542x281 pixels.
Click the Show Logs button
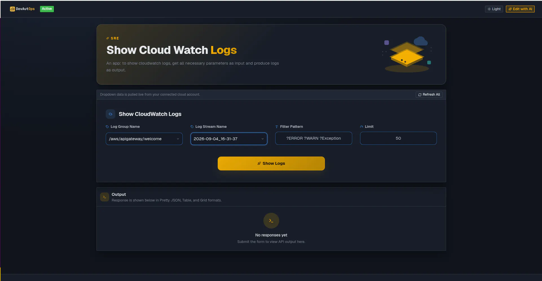point(271,163)
